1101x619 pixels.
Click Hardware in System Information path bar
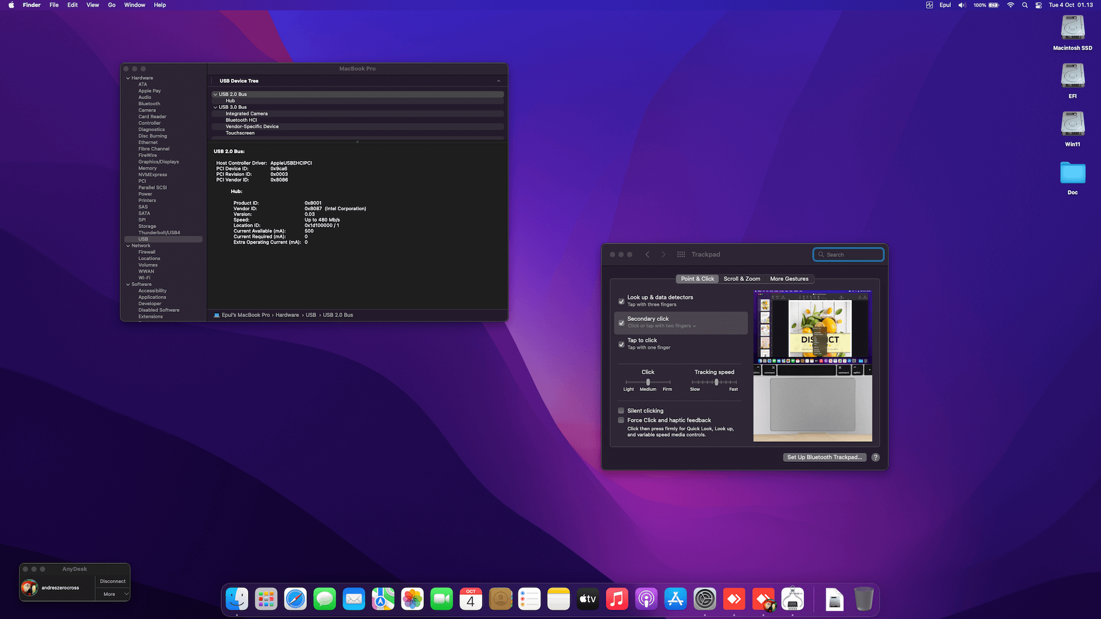pos(287,315)
